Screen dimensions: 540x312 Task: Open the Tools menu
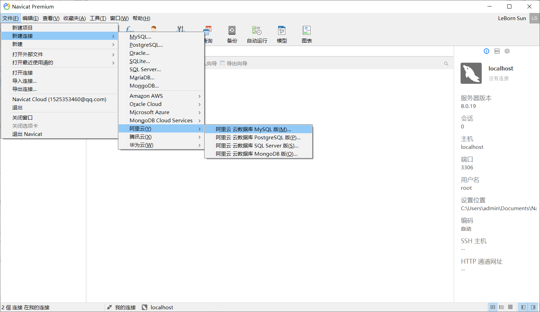(x=98, y=18)
